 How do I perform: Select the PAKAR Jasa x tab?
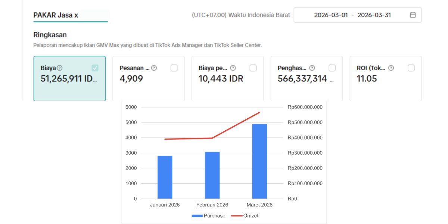56,15
